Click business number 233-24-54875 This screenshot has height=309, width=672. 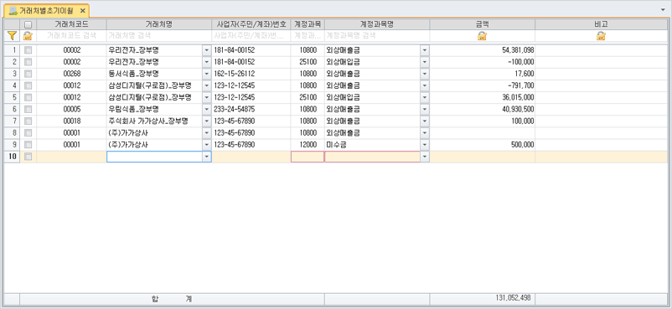coord(251,109)
